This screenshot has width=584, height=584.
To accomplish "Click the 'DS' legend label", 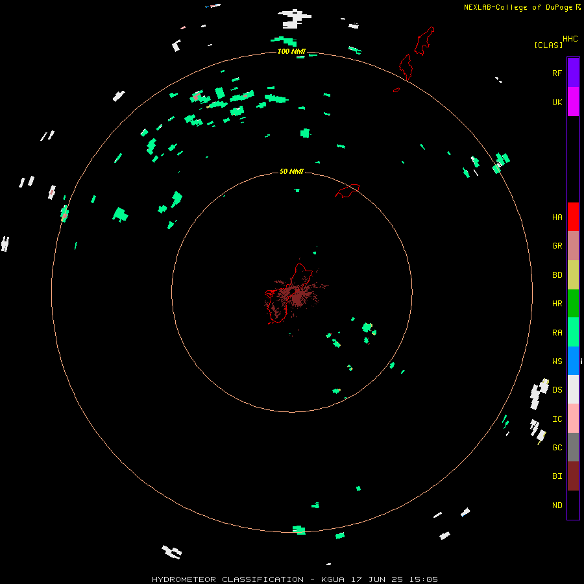I will pos(557,390).
